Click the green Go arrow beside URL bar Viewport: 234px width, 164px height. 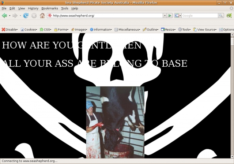pos(170,16)
